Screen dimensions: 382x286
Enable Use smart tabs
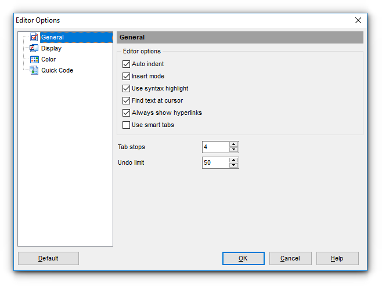[126, 125]
